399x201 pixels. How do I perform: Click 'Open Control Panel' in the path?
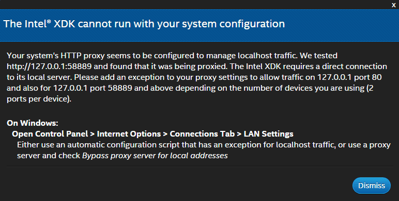click(x=50, y=134)
